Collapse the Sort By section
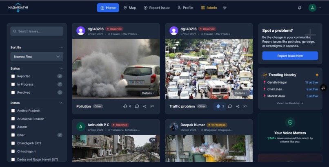The image size is (329, 167). click(62, 48)
